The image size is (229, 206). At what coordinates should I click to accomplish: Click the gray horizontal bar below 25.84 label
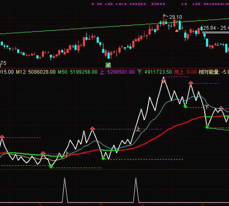(x=216, y=33)
